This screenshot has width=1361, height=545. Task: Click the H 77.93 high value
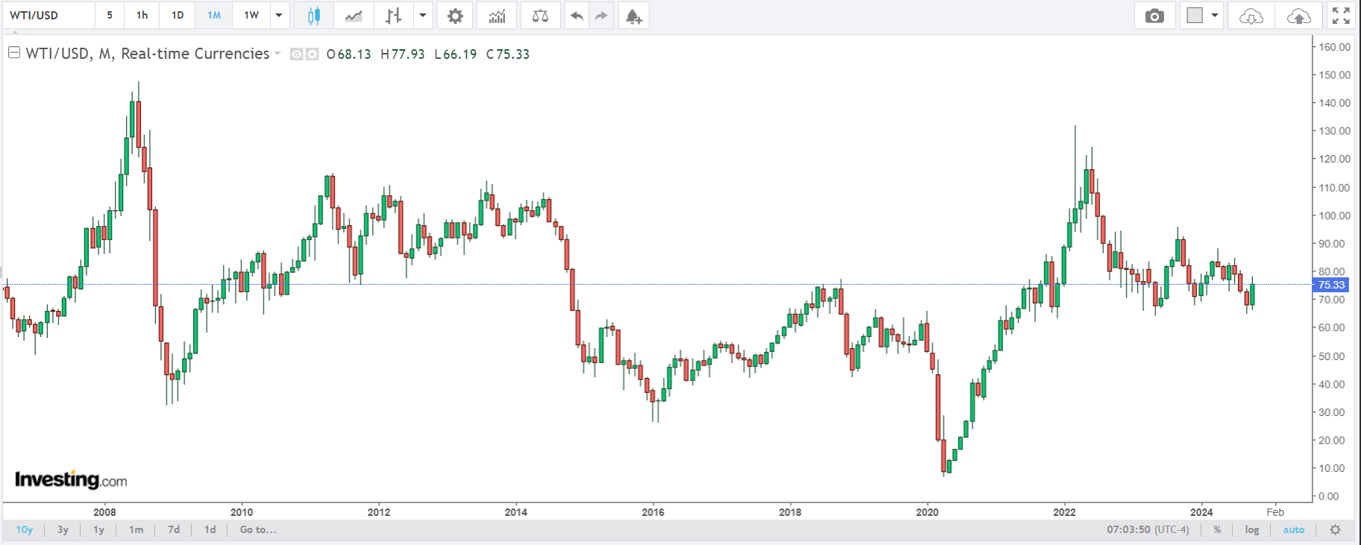[403, 54]
